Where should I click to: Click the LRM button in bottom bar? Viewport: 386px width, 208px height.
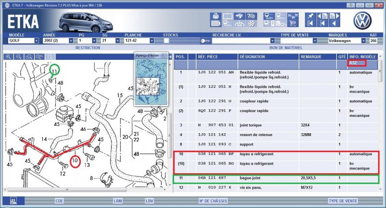point(118,201)
